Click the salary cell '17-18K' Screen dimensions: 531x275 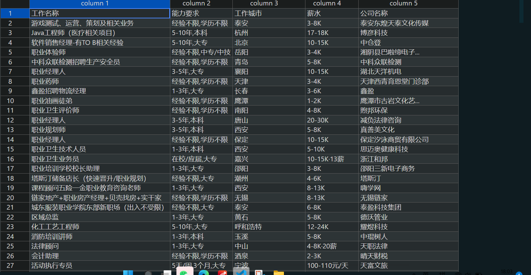click(x=332, y=33)
